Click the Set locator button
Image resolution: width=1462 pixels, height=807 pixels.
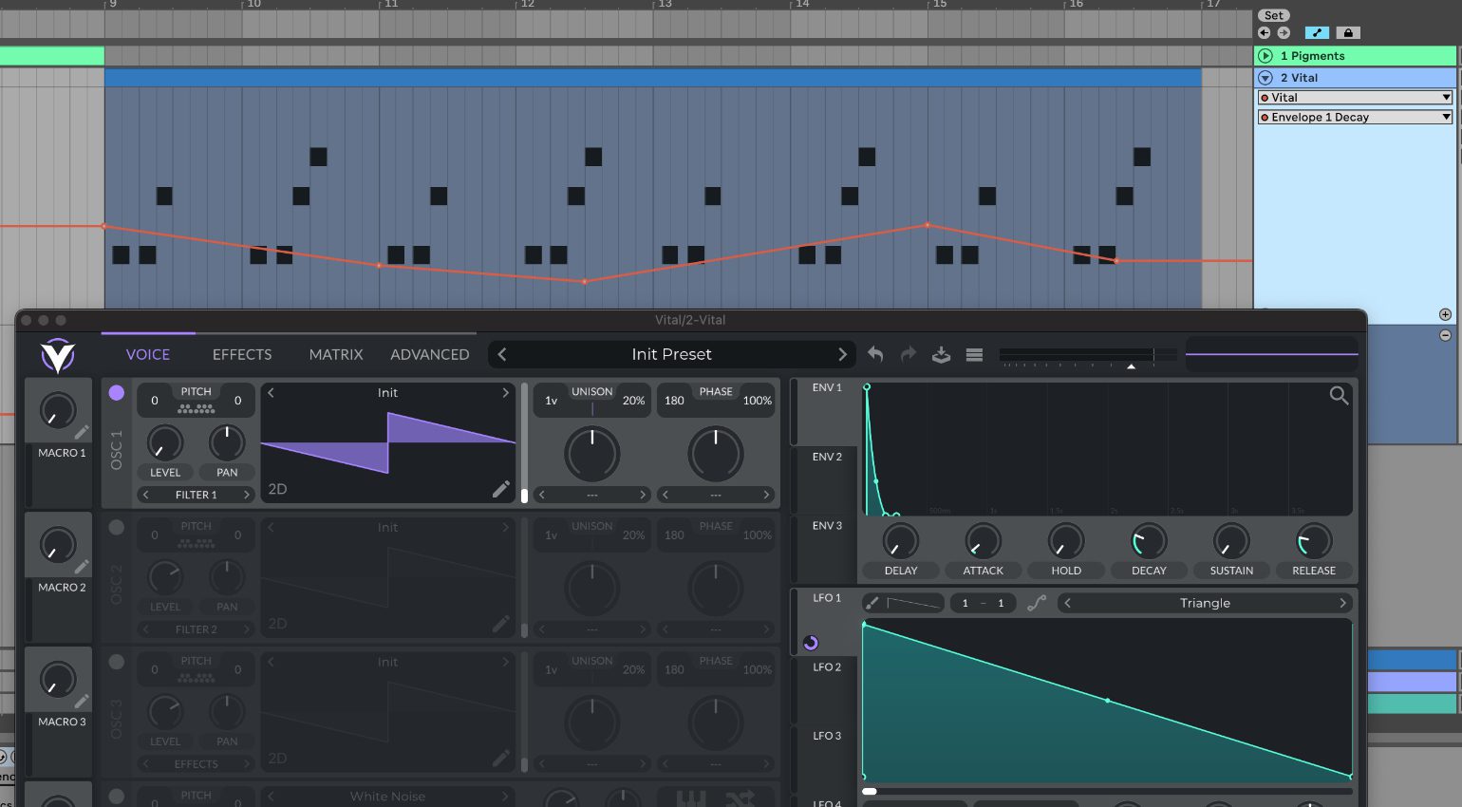tap(1274, 15)
